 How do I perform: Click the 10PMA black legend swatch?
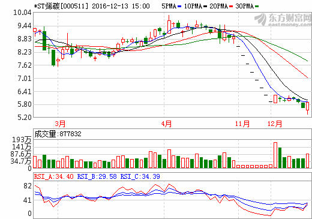(205, 7)
